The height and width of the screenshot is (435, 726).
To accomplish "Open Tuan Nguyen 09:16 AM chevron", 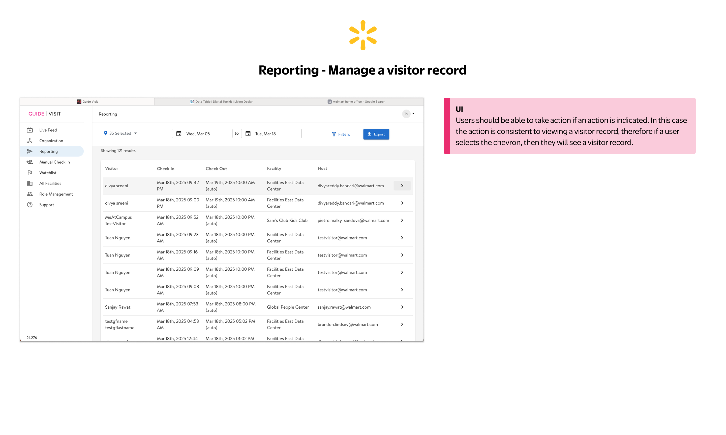I will (x=402, y=255).
